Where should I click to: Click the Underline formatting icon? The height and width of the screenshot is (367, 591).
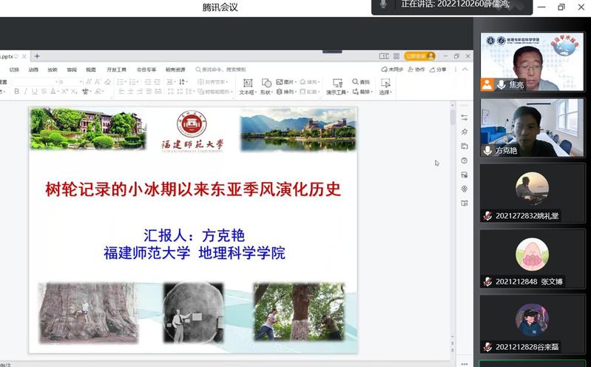point(34,92)
